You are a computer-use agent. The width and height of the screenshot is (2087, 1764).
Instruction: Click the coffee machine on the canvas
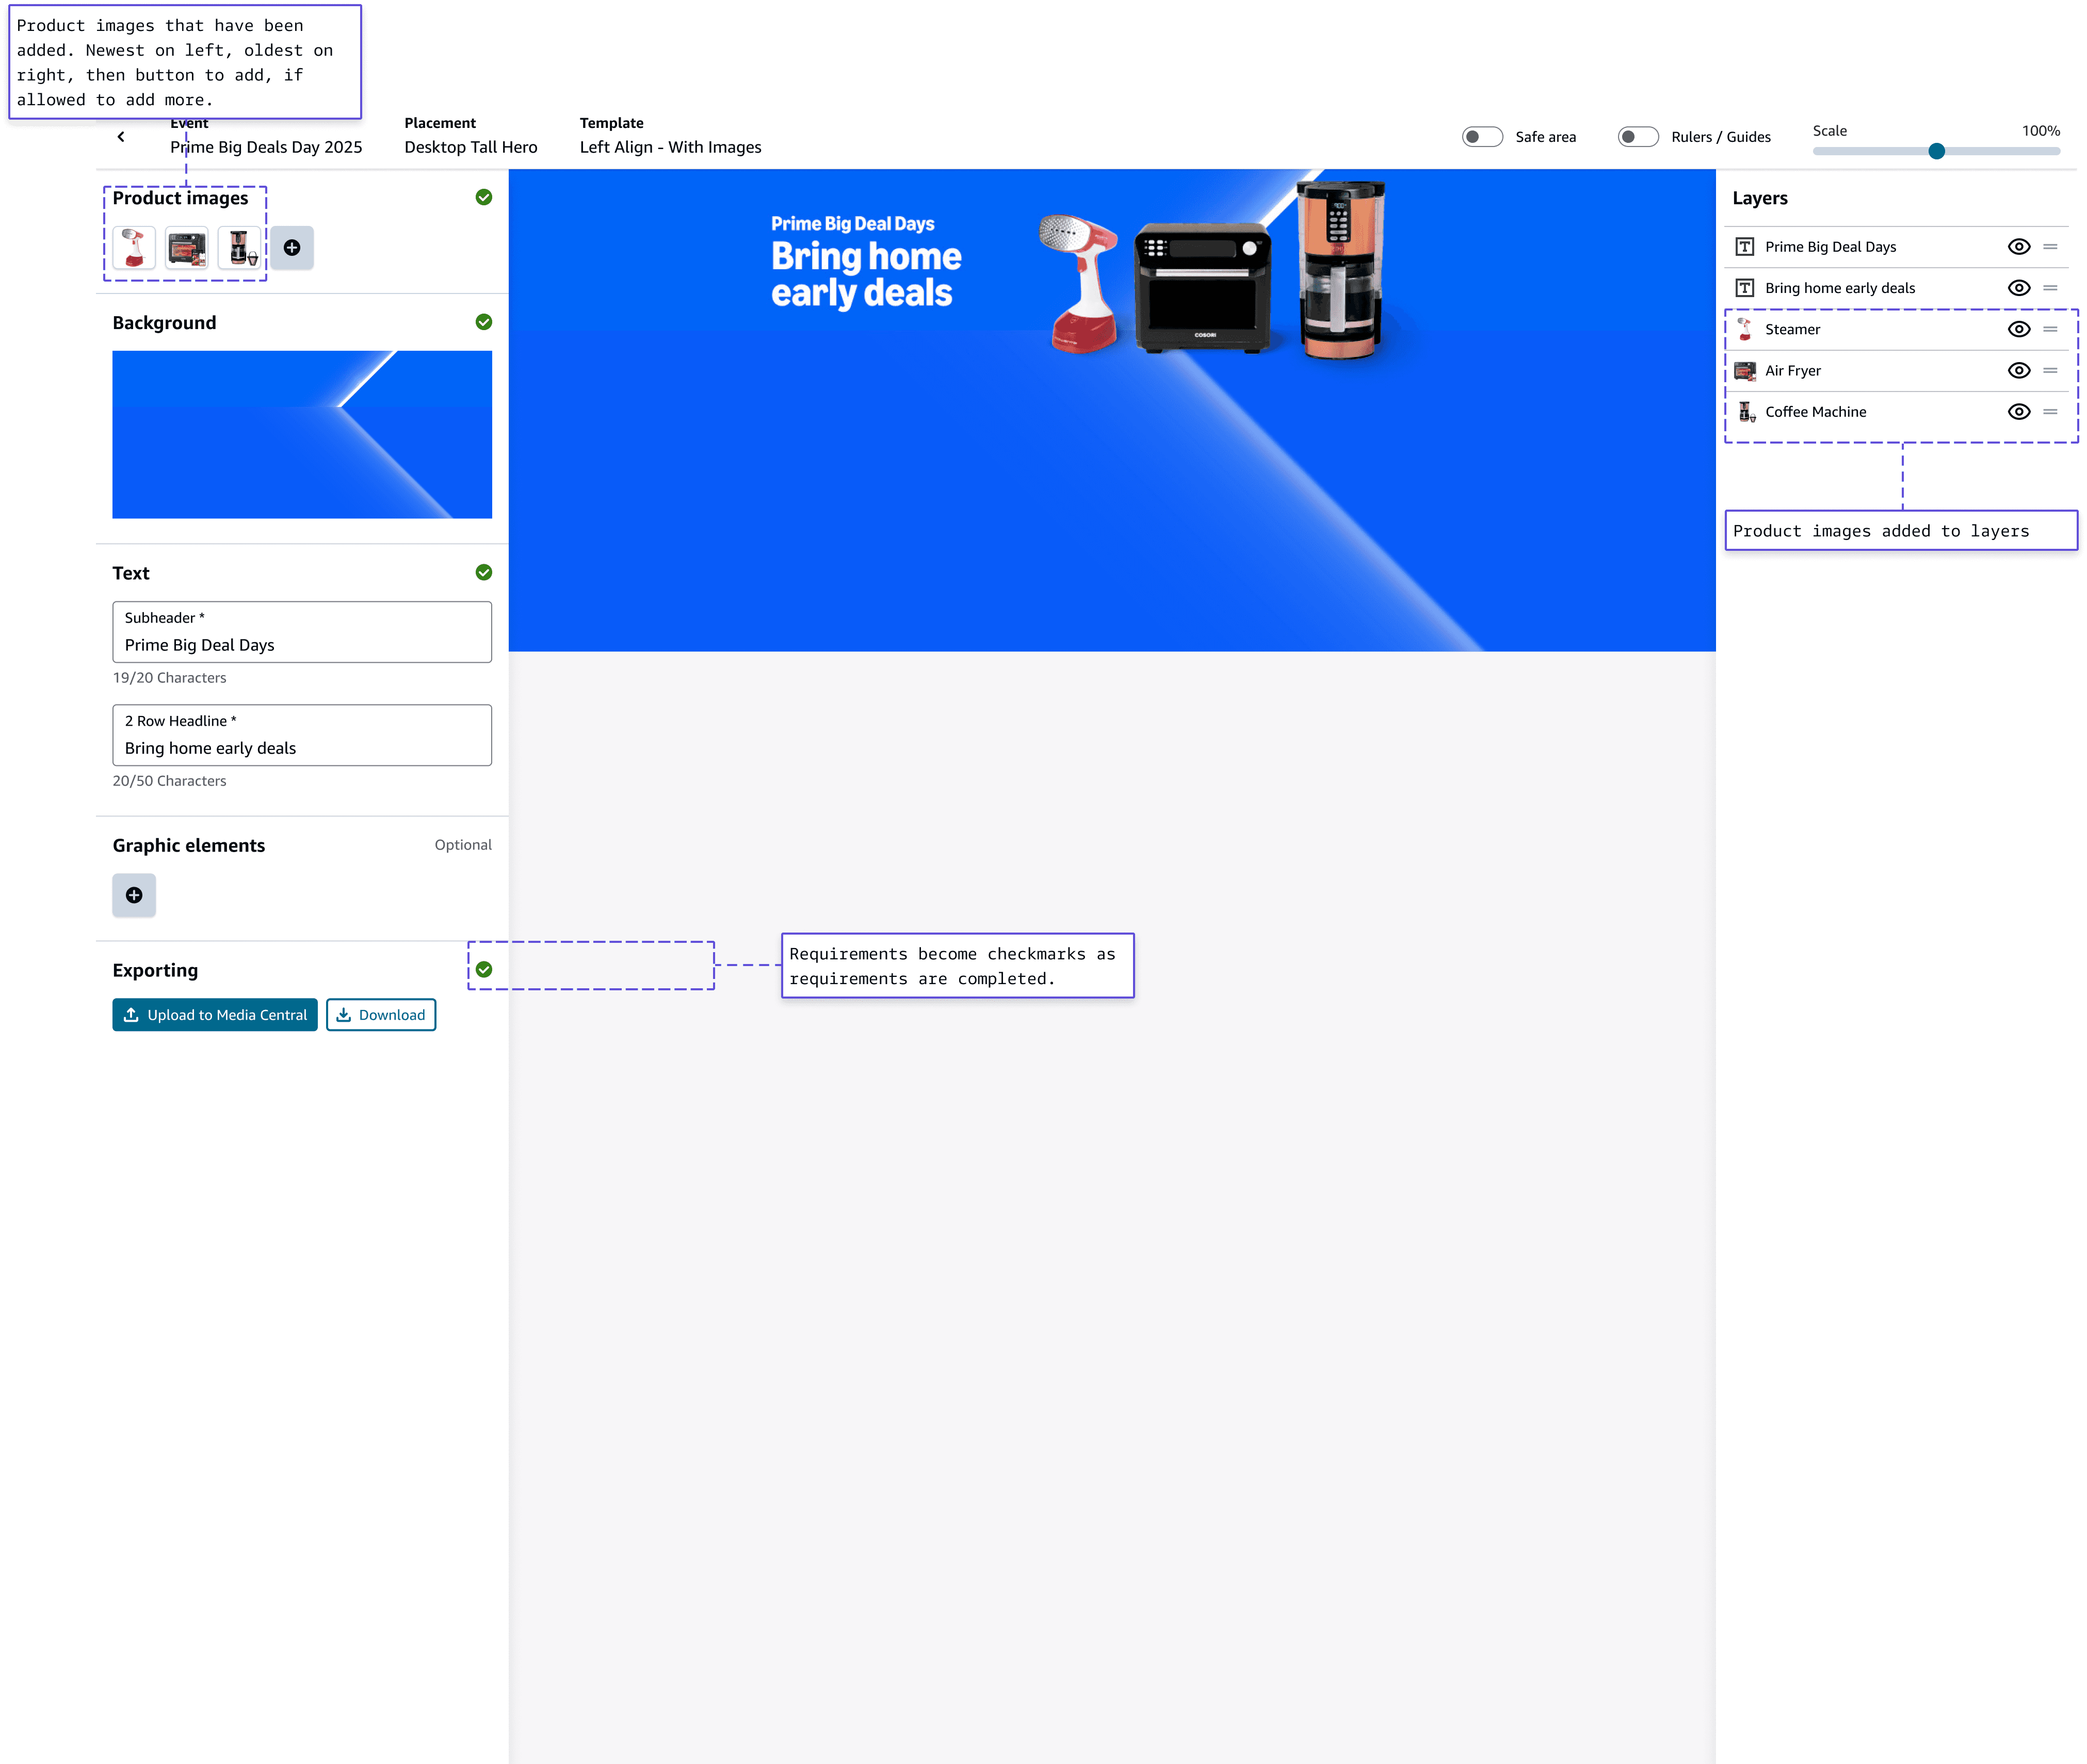(x=1341, y=270)
